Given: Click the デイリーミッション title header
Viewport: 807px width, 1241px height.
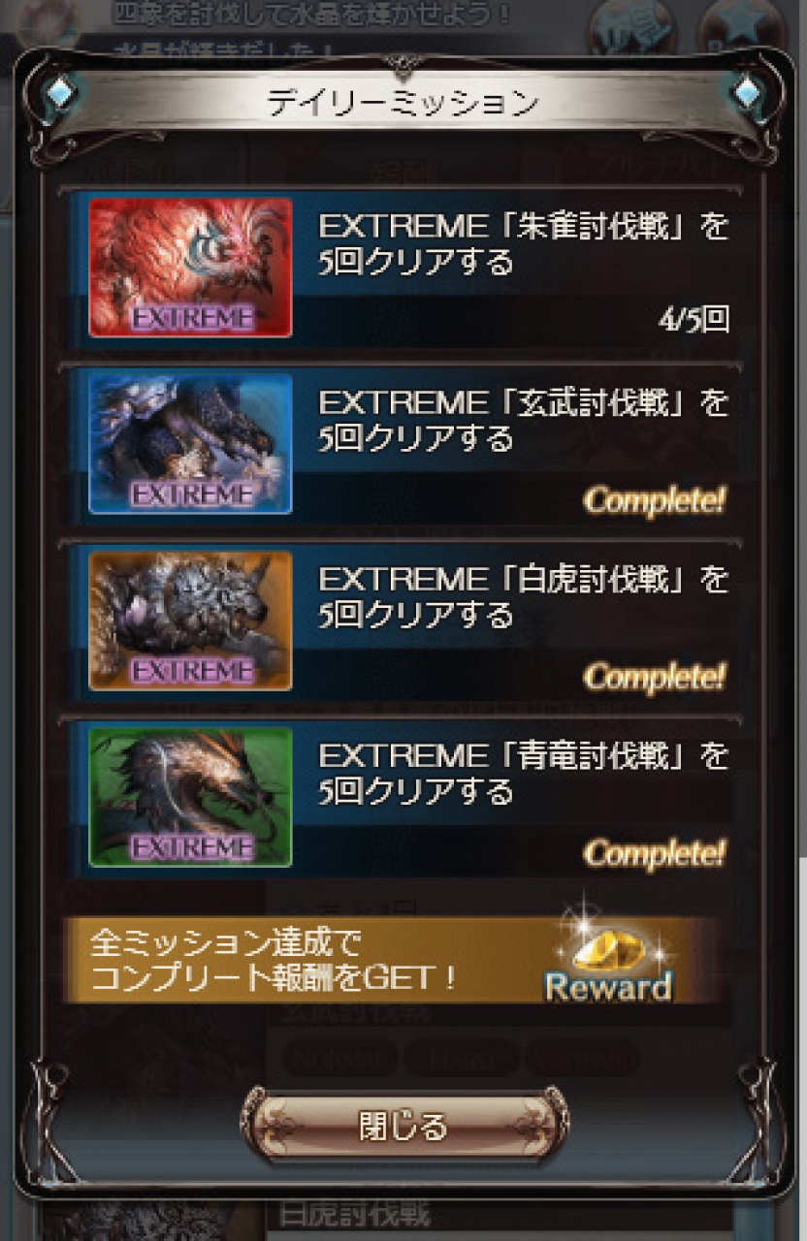Looking at the screenshot, I should (403, 103).
